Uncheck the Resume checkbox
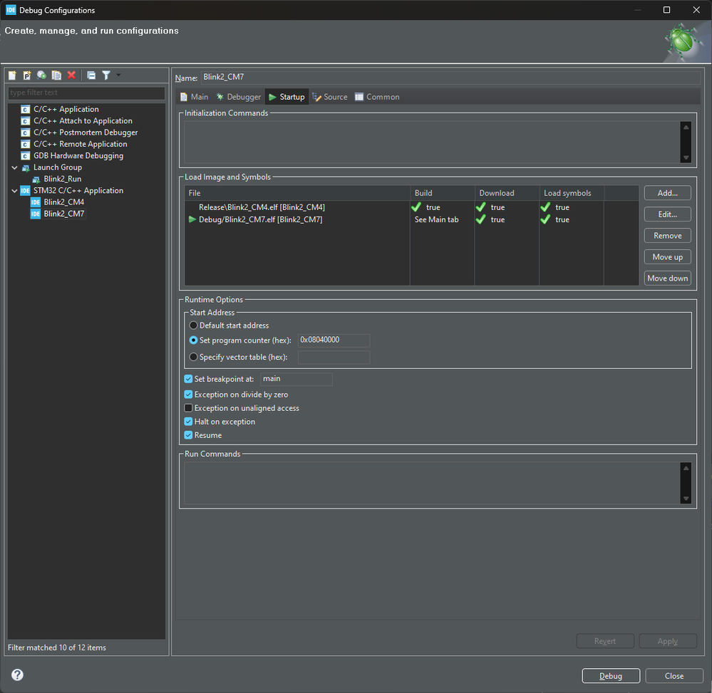 point(189,435)
